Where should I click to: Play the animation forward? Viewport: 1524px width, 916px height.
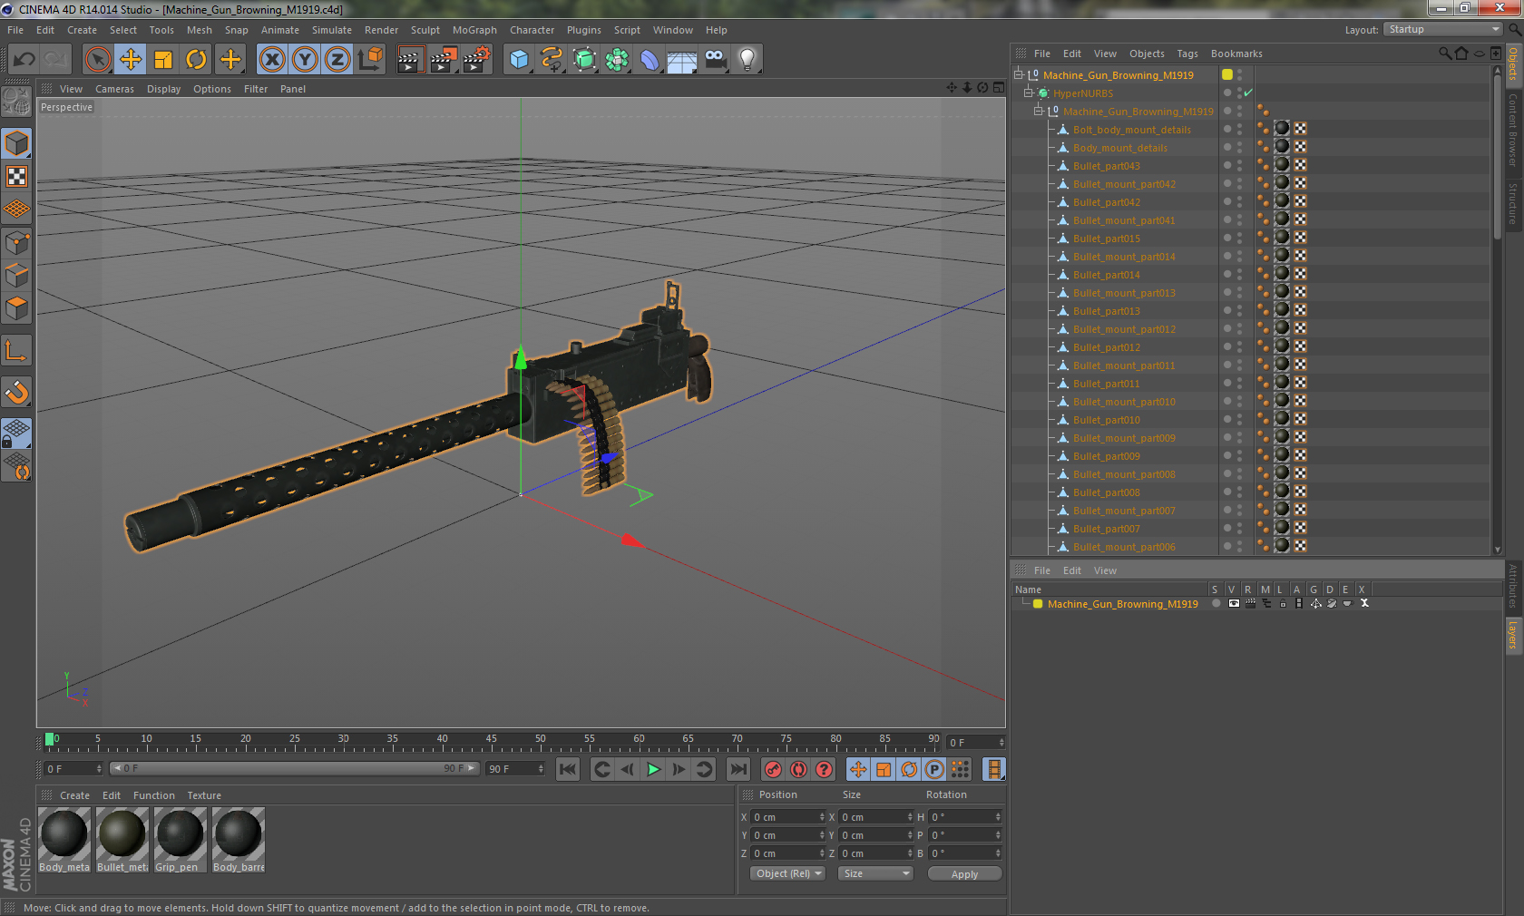click(653, 769)
